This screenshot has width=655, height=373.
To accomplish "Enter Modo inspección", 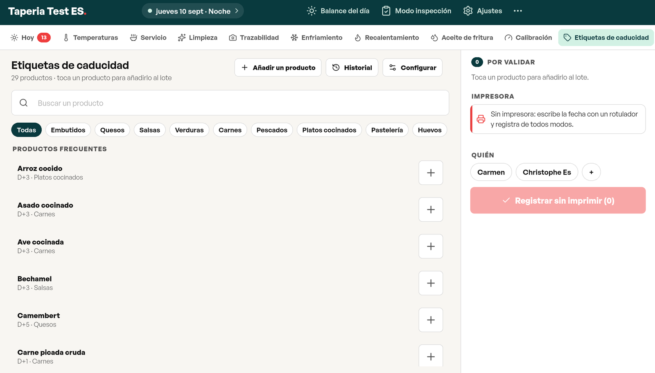I will pos(417,11).
